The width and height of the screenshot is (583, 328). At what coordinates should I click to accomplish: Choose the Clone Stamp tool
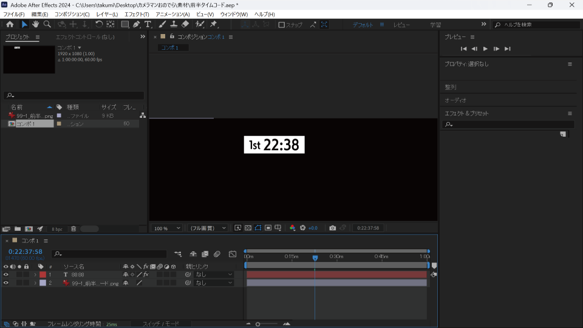pos(174,24)
